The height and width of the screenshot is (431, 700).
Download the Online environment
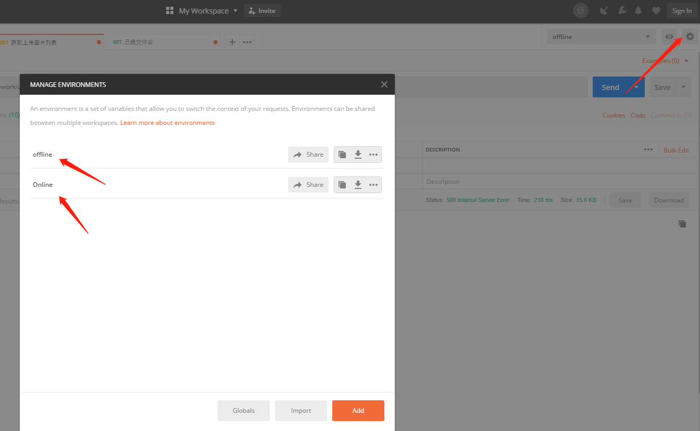coord(358,185)
